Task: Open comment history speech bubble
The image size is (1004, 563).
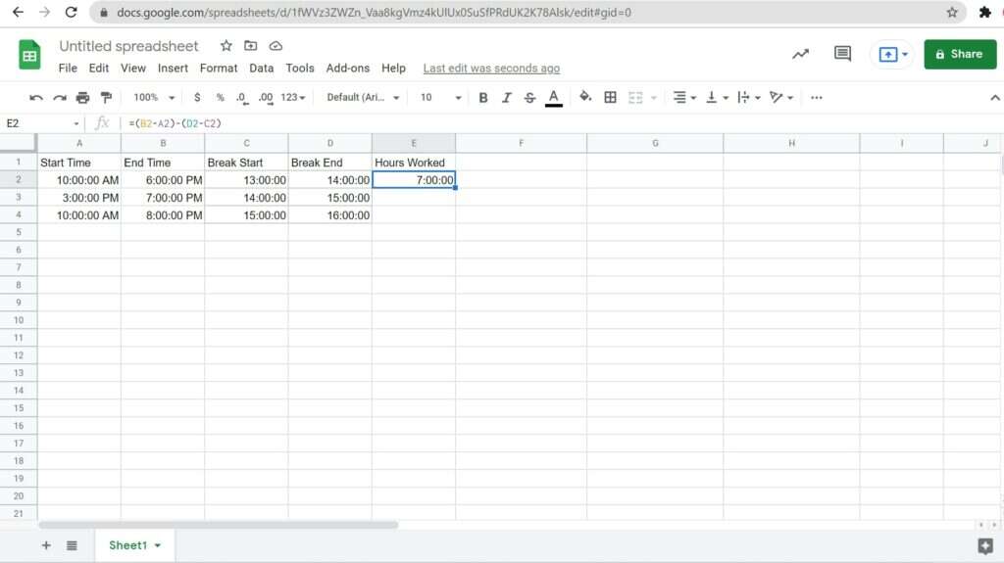Action: [x=842, y=54]
